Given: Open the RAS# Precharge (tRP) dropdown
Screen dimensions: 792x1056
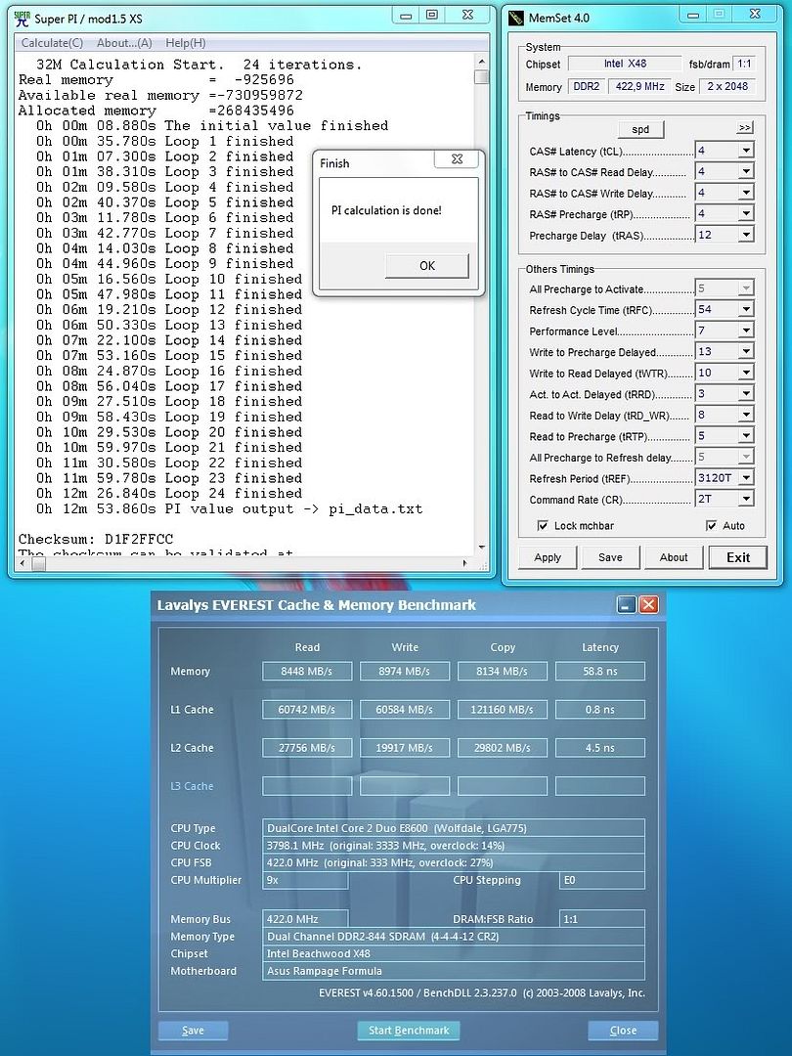Looking at the screenshot, I should (745, 214).
